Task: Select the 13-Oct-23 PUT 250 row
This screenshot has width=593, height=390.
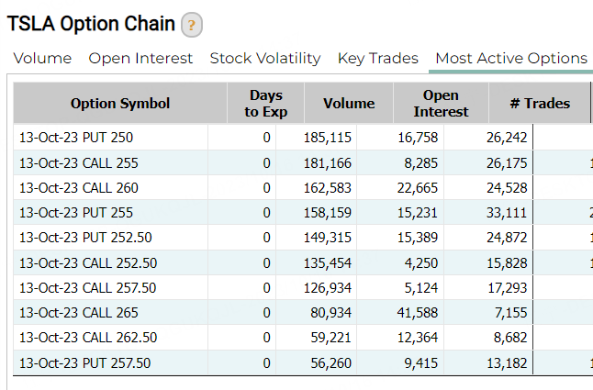Action: pos(303,137)
